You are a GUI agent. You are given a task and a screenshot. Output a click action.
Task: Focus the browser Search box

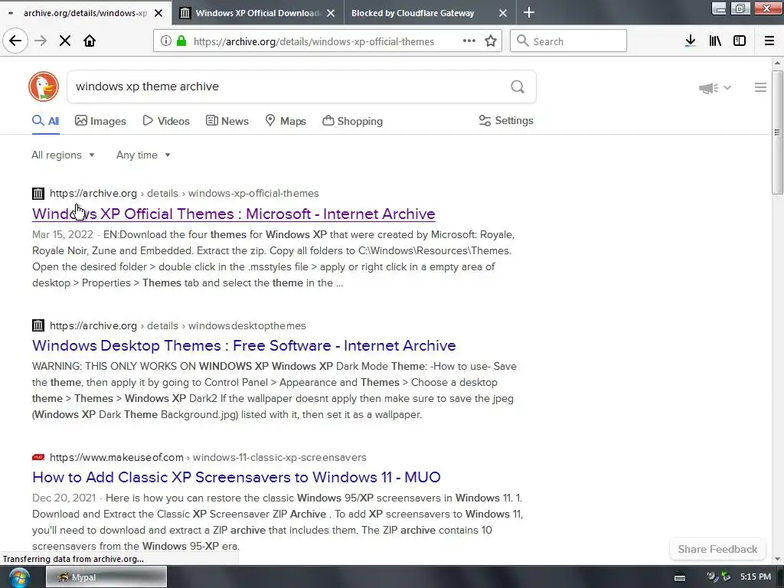pyautogui.click(x=568, y=41)
